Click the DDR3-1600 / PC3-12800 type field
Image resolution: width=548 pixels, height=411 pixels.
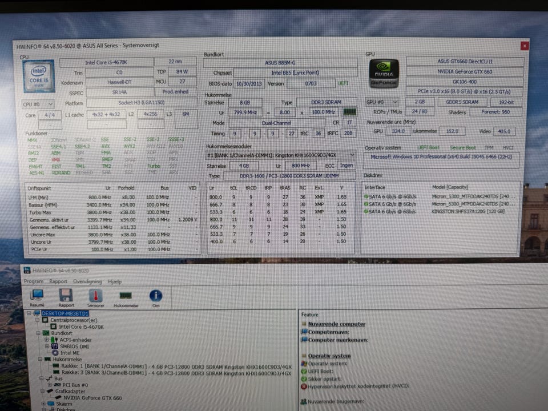tap(289, 176)
